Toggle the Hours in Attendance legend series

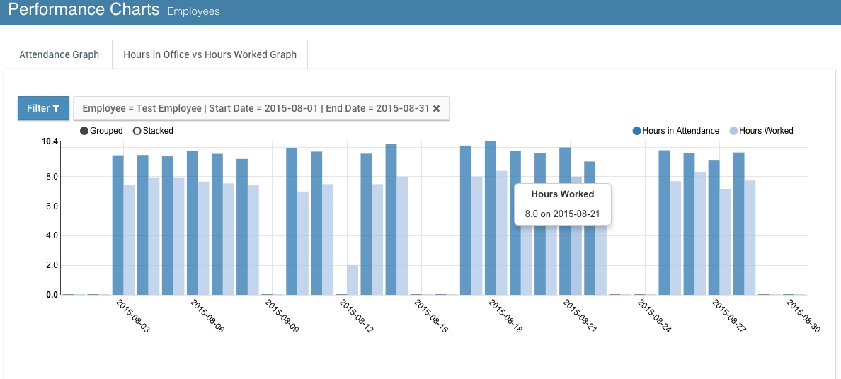click(675, 131)
